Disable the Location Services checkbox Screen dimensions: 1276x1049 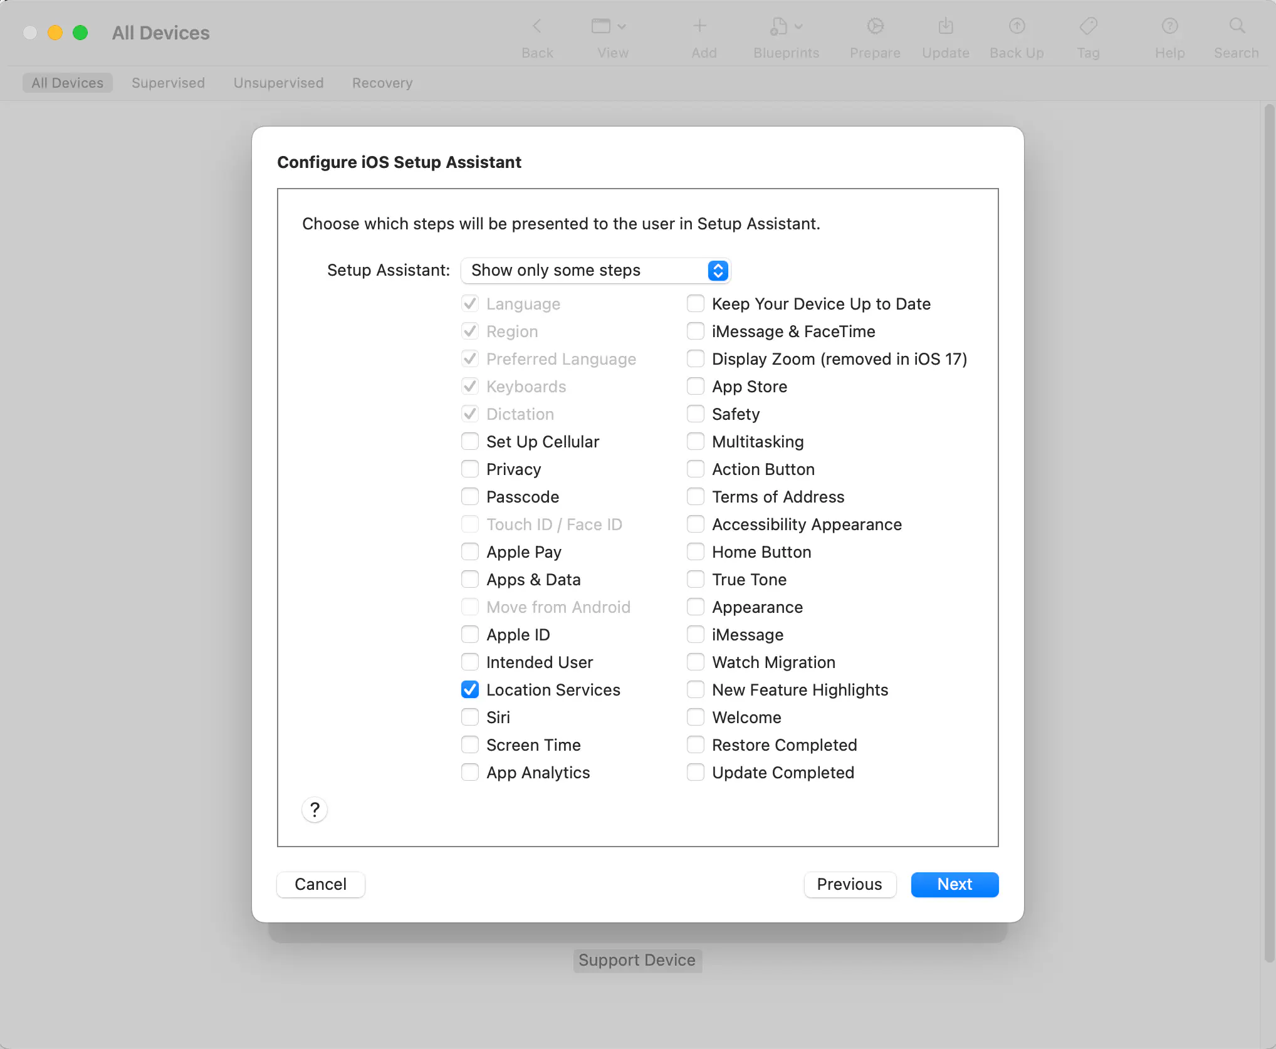(x=470, y=689)
